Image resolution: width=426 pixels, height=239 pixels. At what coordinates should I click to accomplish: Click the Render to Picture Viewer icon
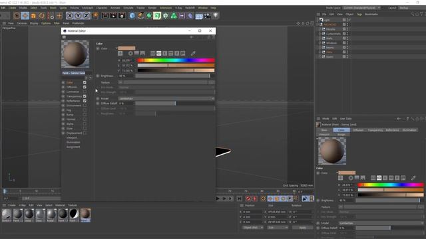pyautogui.click(x=113, y=16)
